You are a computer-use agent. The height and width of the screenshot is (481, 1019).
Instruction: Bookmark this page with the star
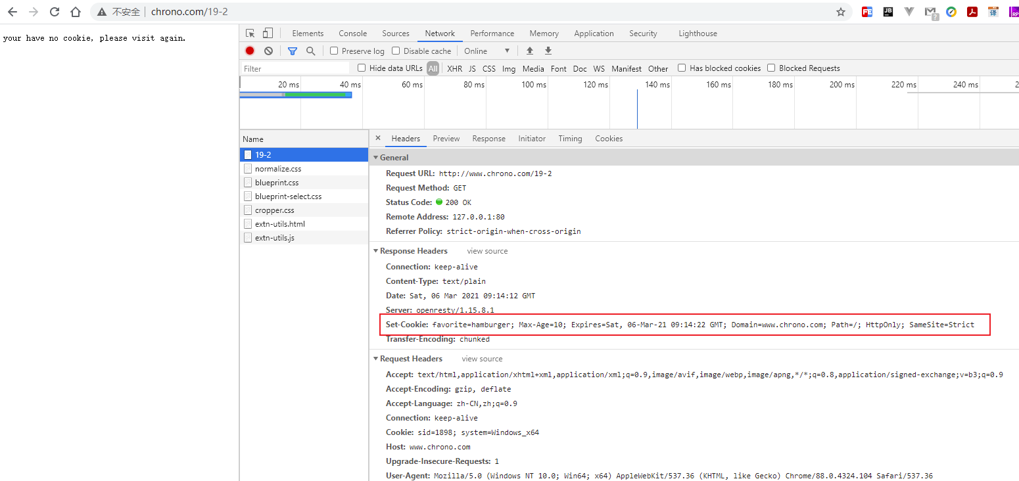(840, 12)
